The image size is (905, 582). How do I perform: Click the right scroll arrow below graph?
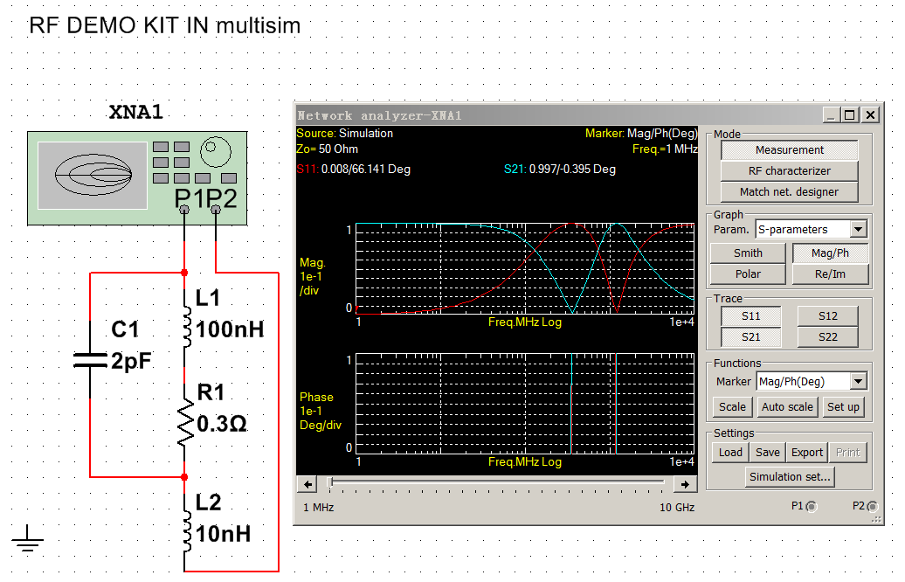[x=686, y=484]
